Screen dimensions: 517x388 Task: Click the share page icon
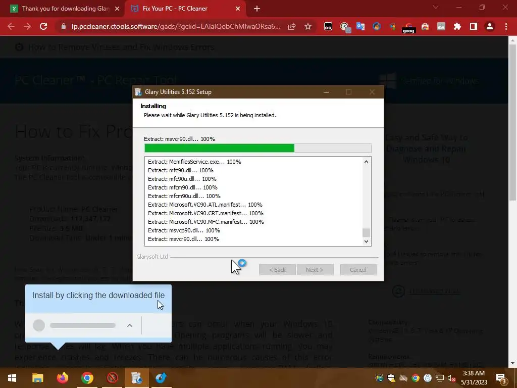point(292,26)
